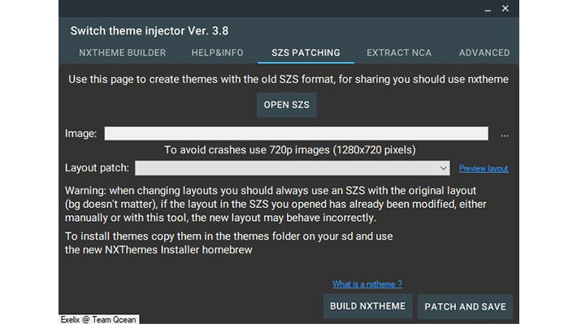577x324 pixels.
Task: Close the Switch theme injector window
Action: click(x=505, y=8)
